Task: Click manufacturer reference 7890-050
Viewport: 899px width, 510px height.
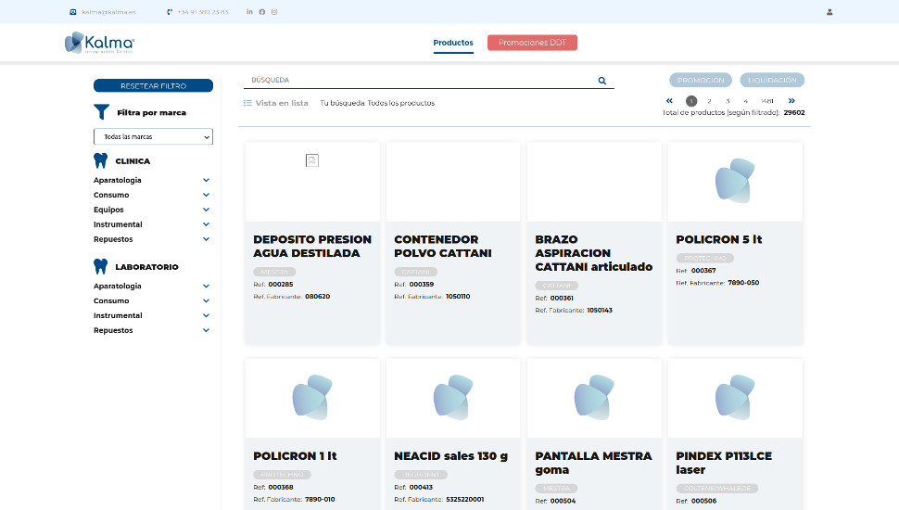Action: coord(743,283)
